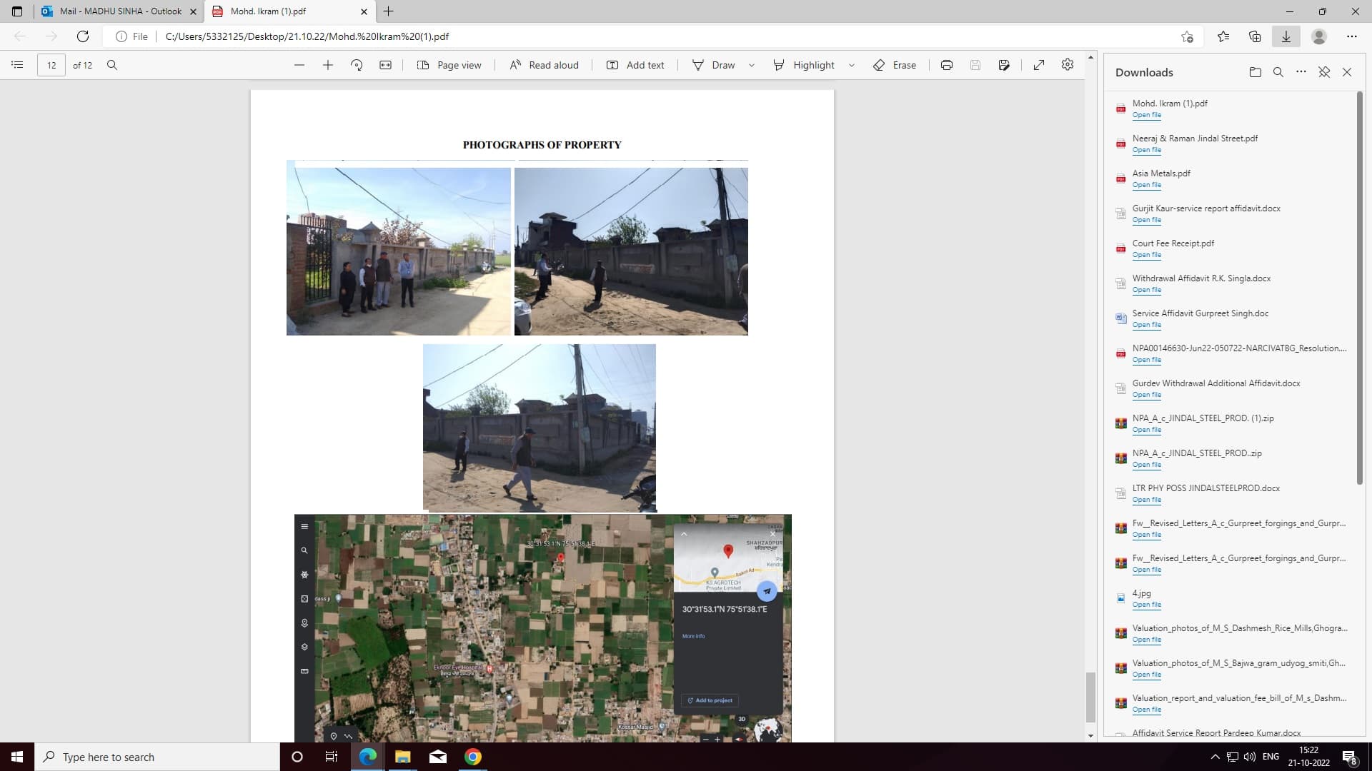
Task: Click the first property photograph with gate
Action: click(x=399, y=251)
